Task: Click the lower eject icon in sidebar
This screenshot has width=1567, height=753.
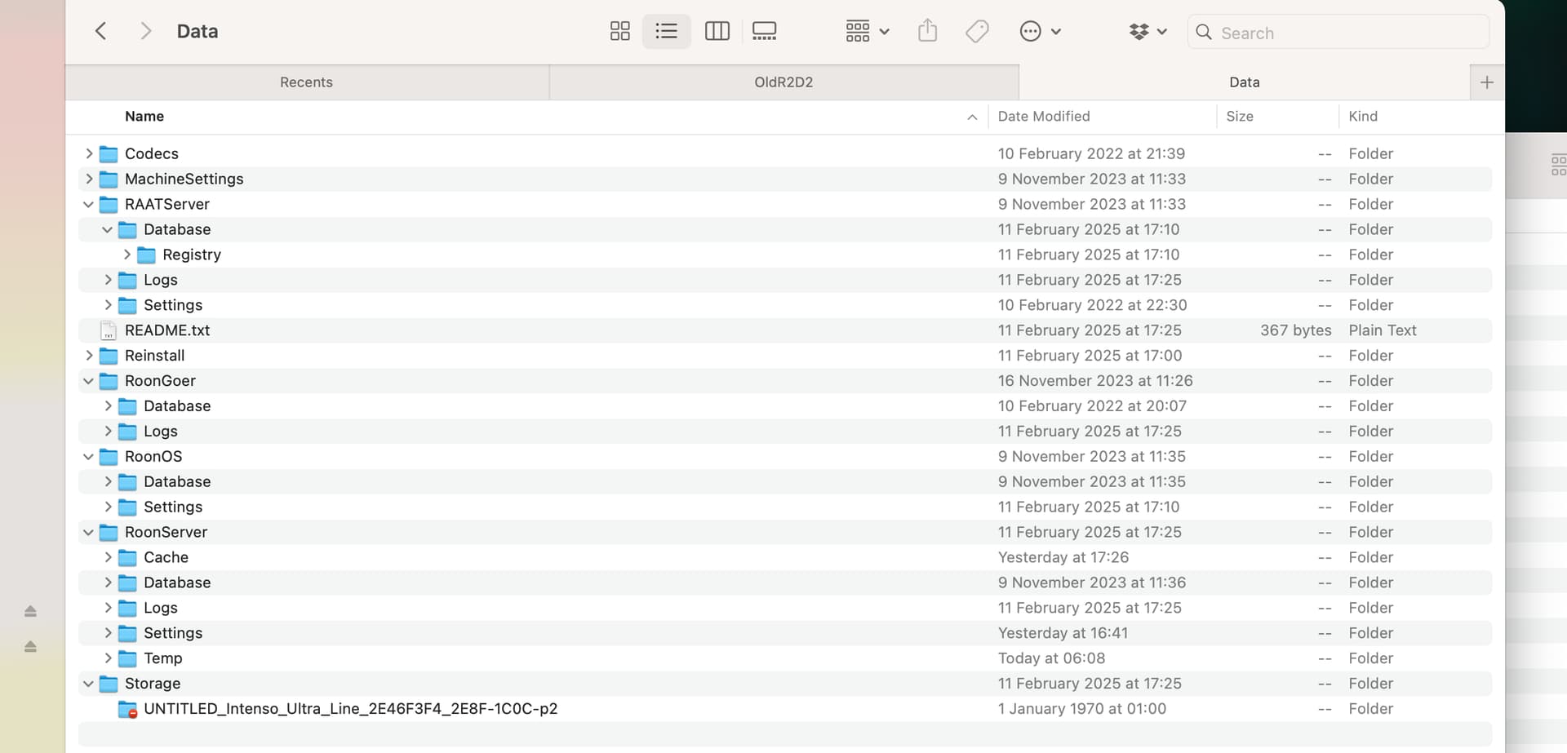Action: tap(30, 646)
